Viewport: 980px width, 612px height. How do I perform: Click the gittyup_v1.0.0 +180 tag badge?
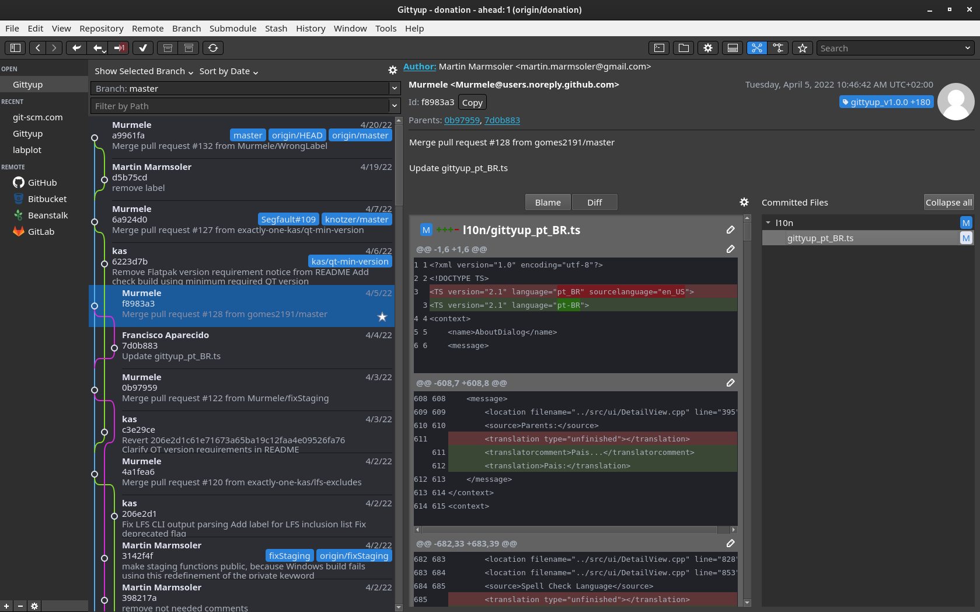click(x=887, y=102)
